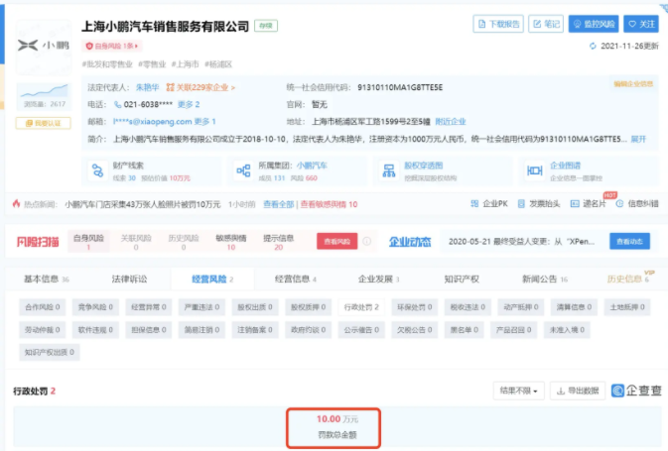Screen dimensions: 668x451
Task: Select 关联风险 0 risk tab
Action: pyautogui.click(x=136, y=242)
